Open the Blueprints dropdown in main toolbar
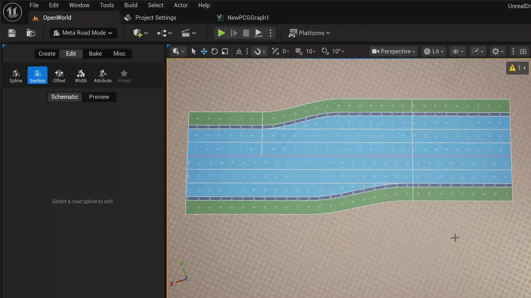 [x=164, y=33]
